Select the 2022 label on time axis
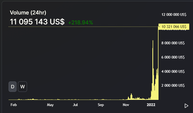Image resolution: width=193 pixels, height=113 pixels. (151, 105)
